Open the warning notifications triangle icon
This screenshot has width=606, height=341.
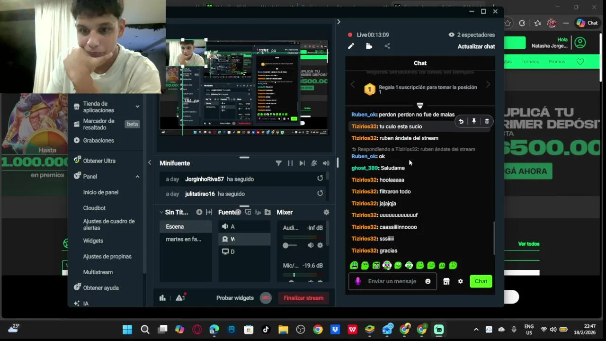tap(180, 298)
